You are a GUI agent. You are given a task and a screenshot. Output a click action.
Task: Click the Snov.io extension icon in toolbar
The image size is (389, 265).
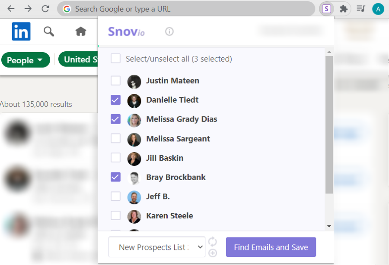tap(326, 9)
